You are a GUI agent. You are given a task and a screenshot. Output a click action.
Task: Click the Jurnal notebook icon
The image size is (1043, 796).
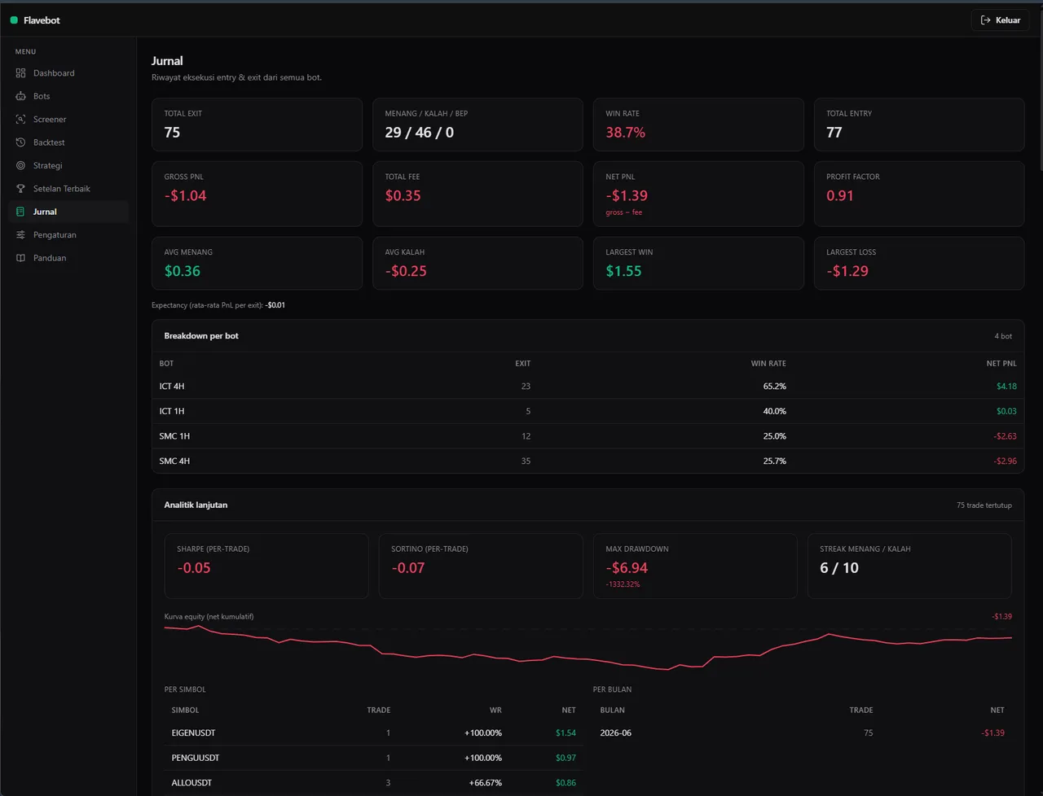(20, 212)
